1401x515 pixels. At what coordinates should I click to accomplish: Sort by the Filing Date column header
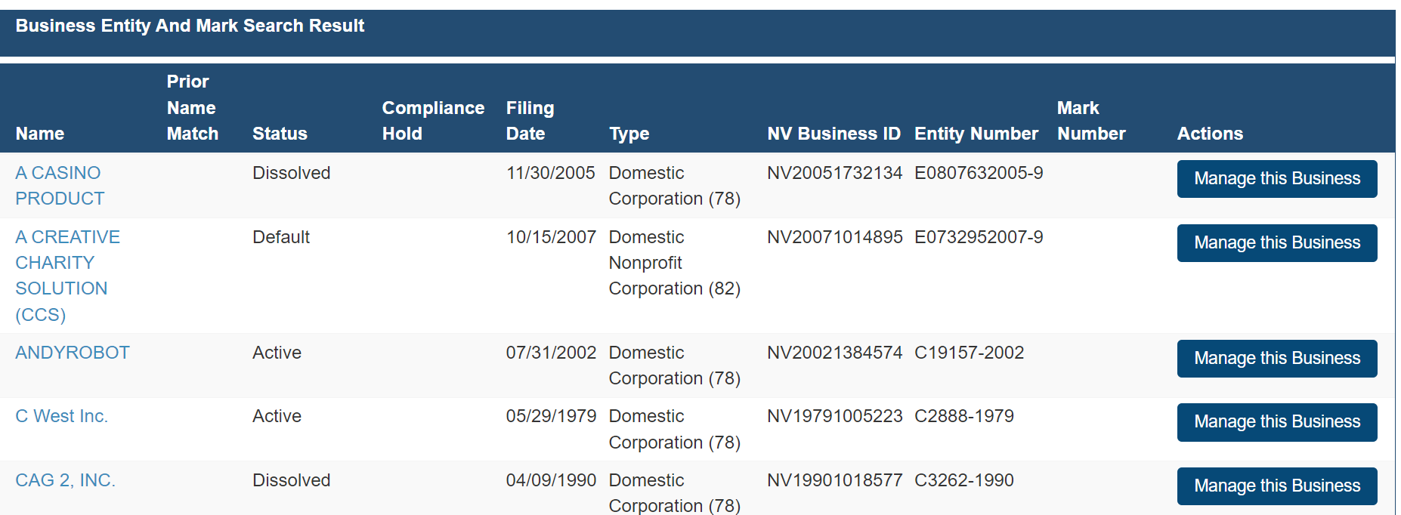(x=530, y=121)
